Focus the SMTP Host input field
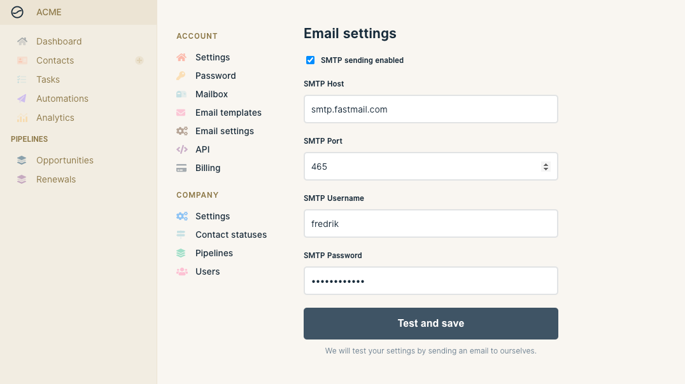 (431, 109)
